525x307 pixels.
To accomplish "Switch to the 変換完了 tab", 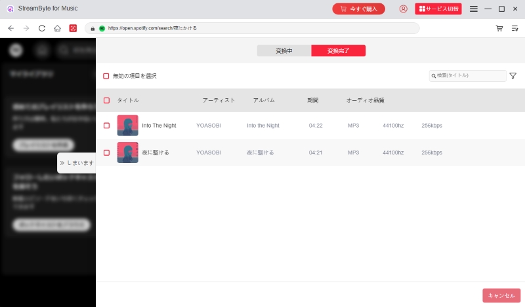I will (338, 51).
